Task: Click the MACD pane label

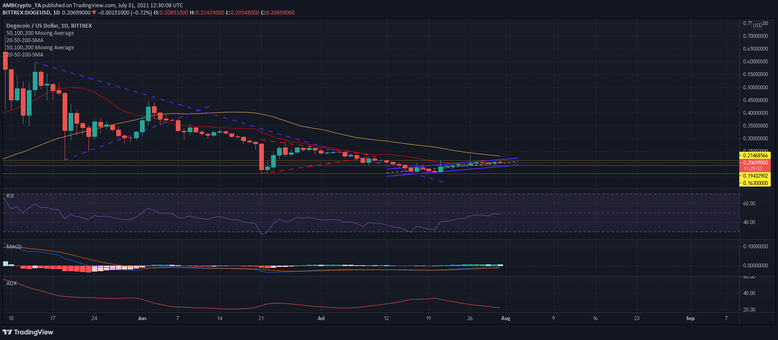Action: 14,246
